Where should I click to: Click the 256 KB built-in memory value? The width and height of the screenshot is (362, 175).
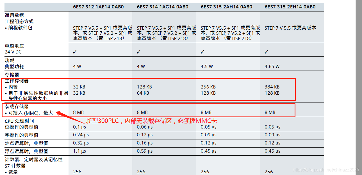[208, 87]
